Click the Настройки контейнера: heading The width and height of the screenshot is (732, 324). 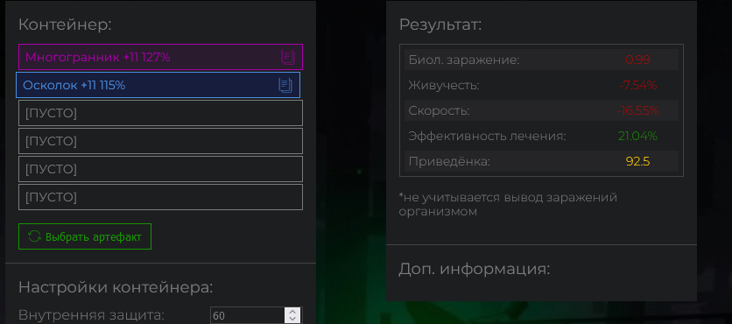116,287
